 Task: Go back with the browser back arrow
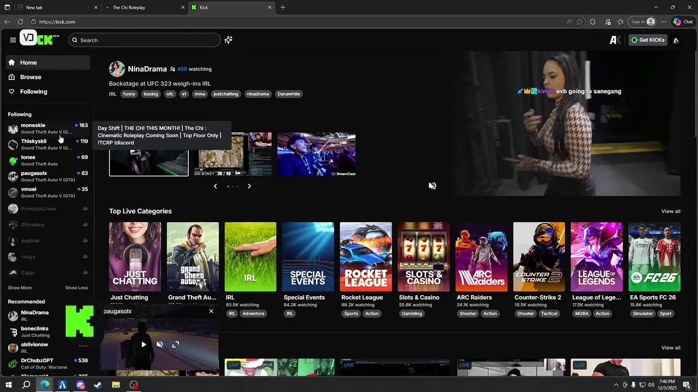(x=7, y=22)
